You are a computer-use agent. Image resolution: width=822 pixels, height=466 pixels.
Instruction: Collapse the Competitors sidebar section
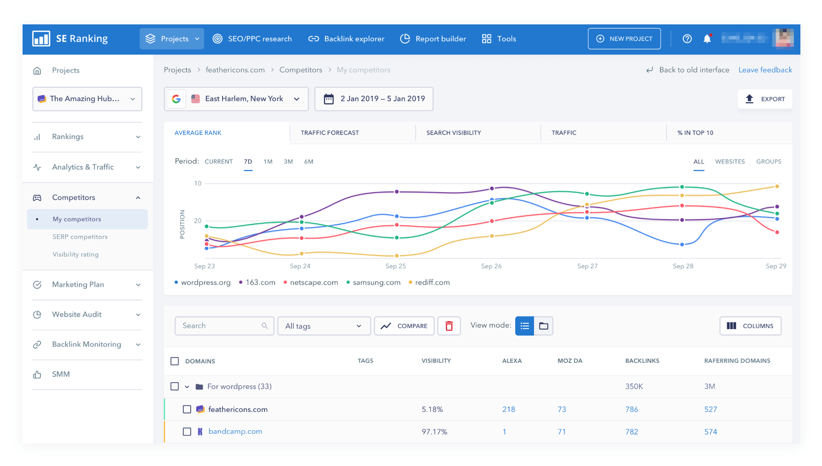click(x=138, y=197)
